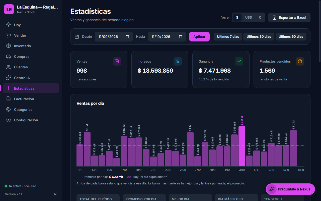Image resolution: width=321 pixels, height=201 pixels.
Task: Click the $ 620 mil average value
Action: (116, 177)
